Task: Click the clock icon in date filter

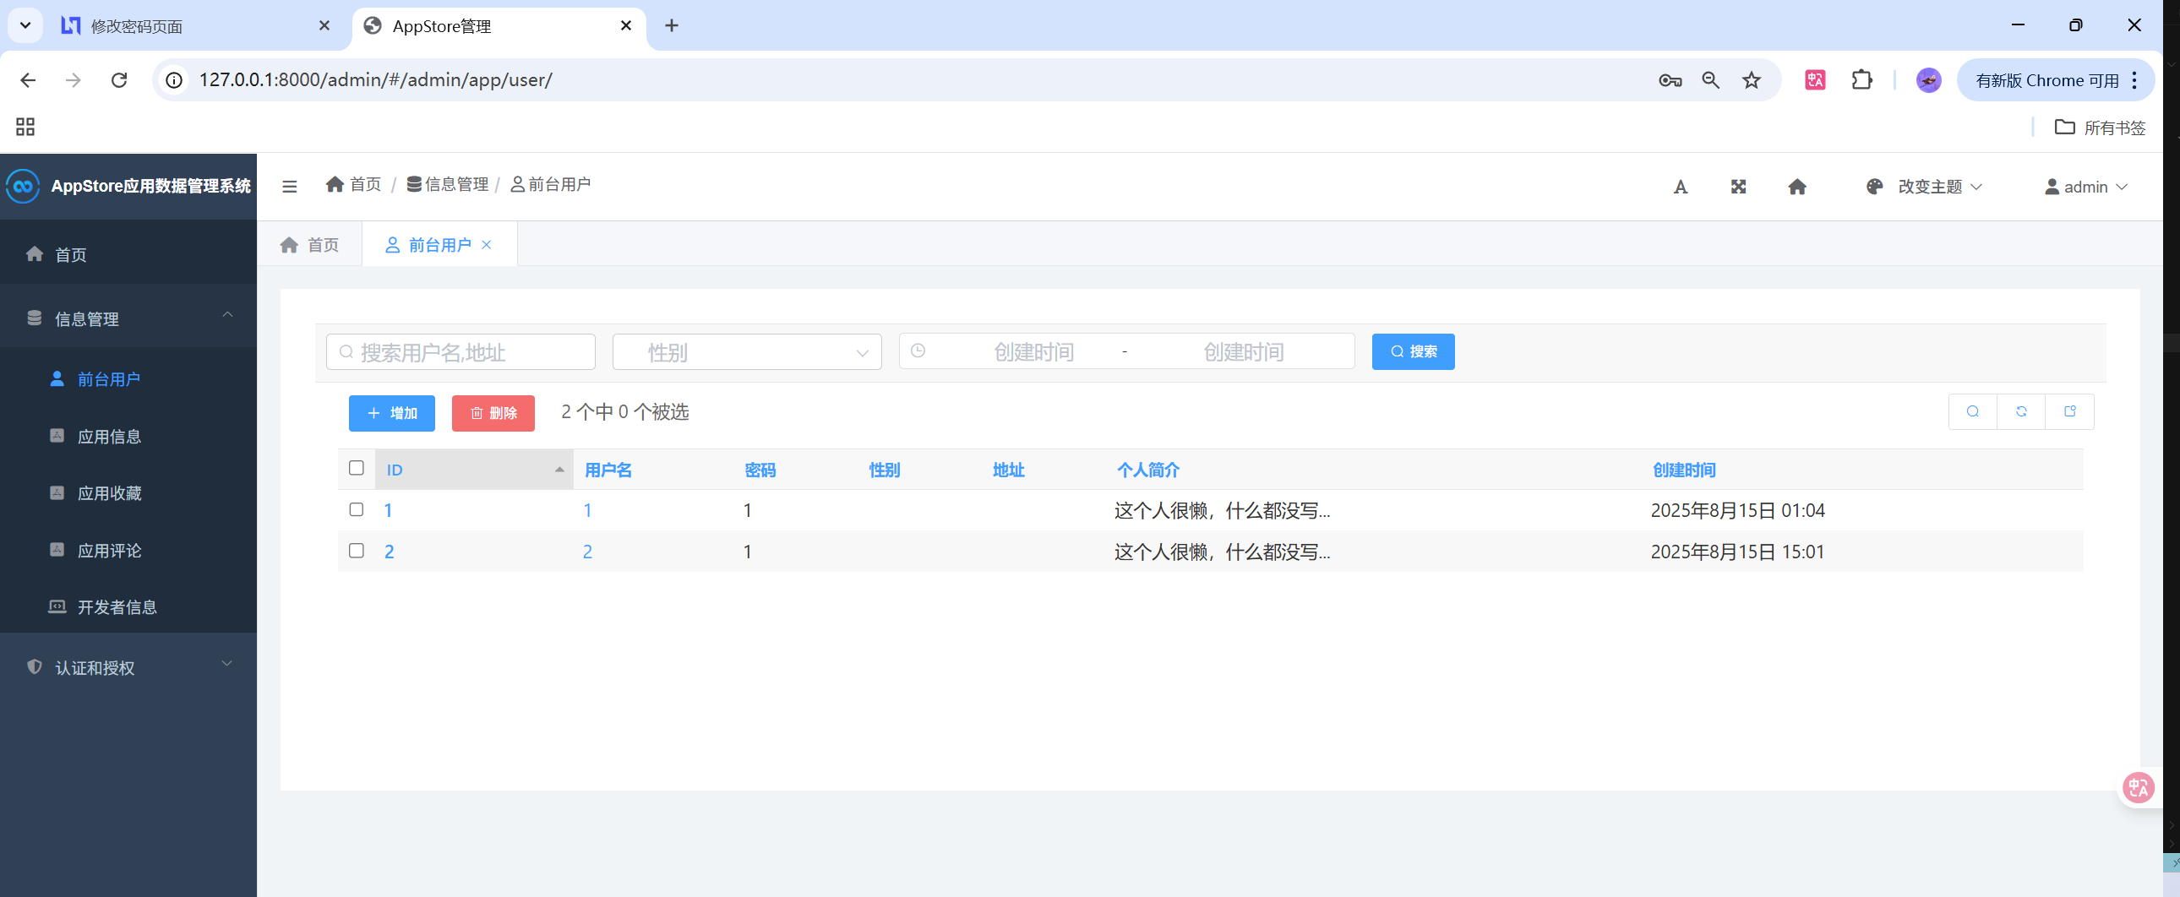Action: click(x=918, y=351)
